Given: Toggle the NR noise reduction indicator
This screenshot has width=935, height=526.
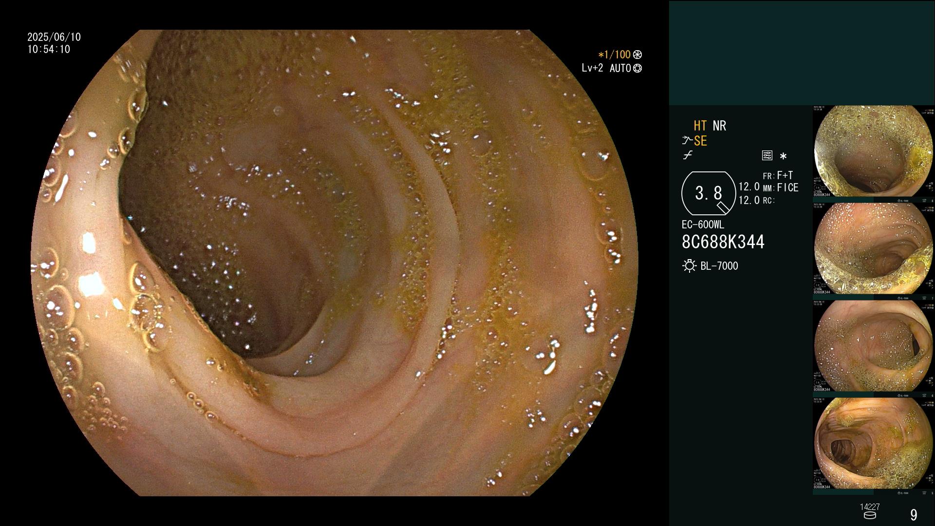Looking at the screenshot, I should pyautogui.click(x=719, y=126).
